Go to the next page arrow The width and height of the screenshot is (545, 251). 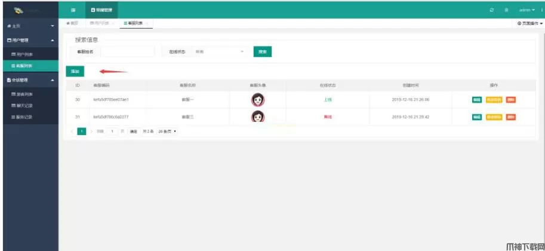tap(91, 131)
